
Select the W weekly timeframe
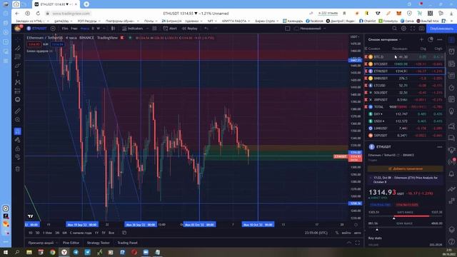click(x=99, y=29)
